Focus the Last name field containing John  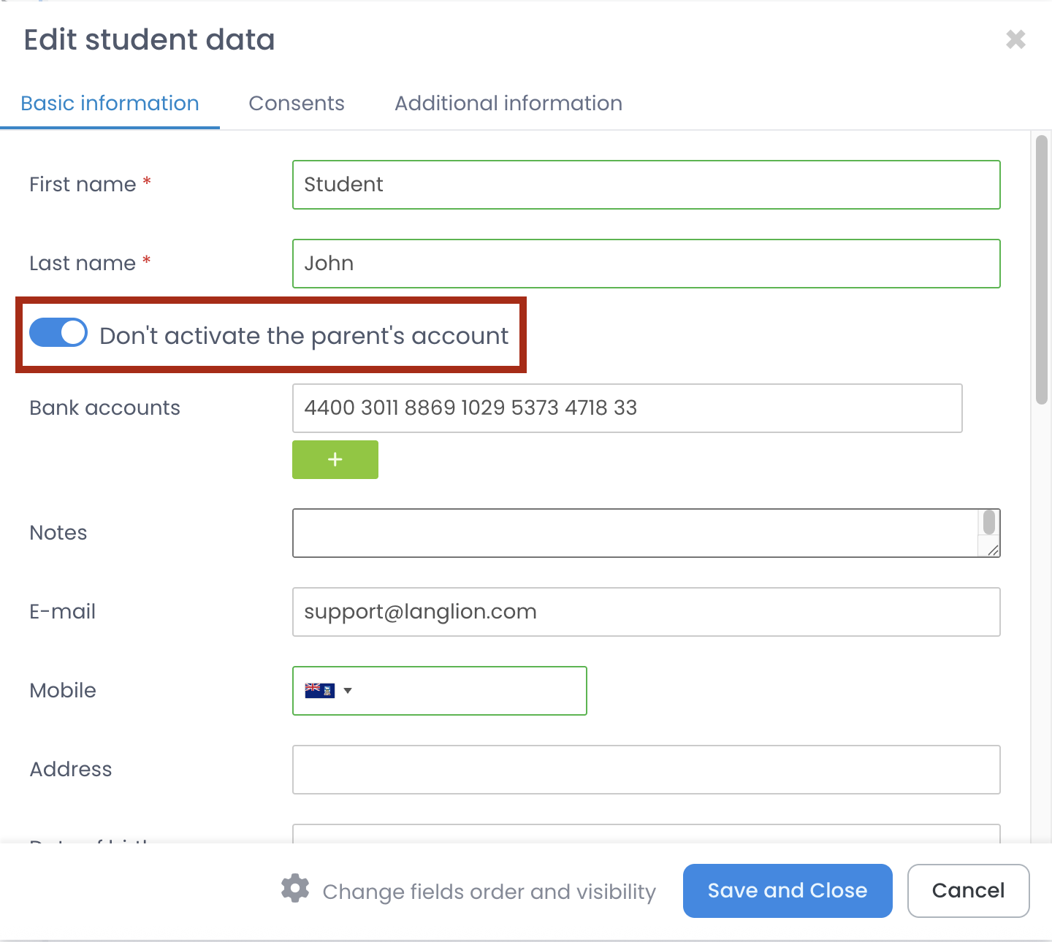(646, 264)
